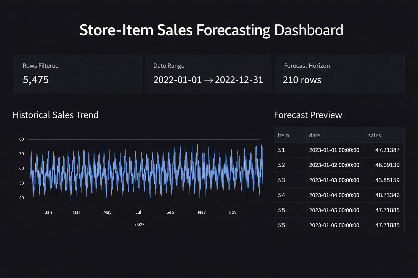This screenshot has height=278, width=418.
Task: Click the Forecast Preview section heading
Action: click(x=308, y=115)
